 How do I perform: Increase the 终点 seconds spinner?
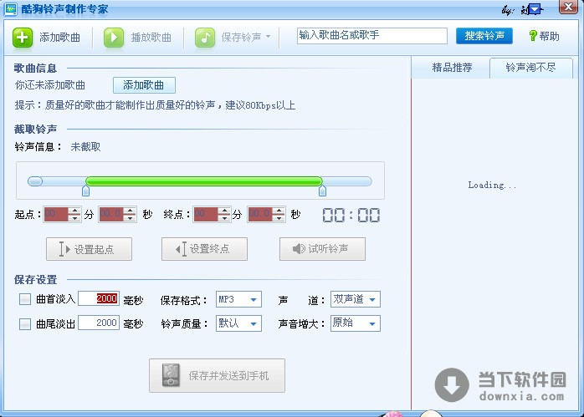(279, 211)
